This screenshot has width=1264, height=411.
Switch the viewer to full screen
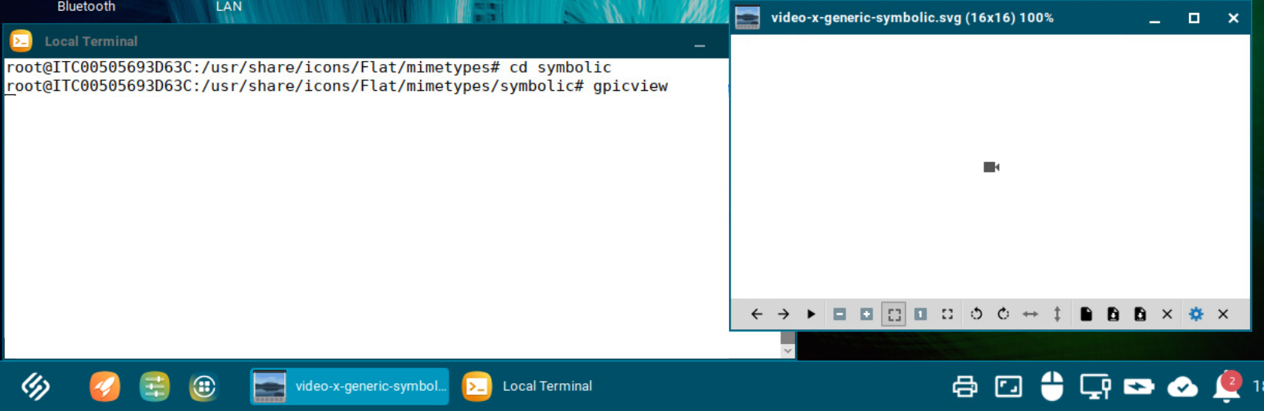(x=947, y=314)
